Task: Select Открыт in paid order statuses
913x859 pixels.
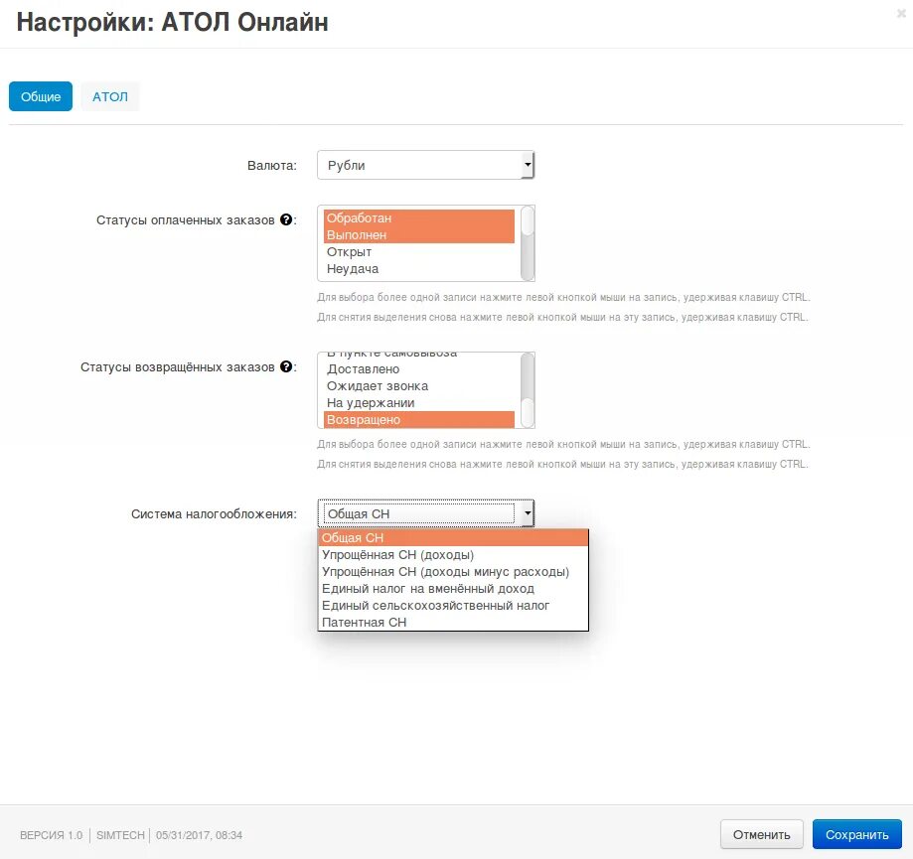Action: point(418,252)
